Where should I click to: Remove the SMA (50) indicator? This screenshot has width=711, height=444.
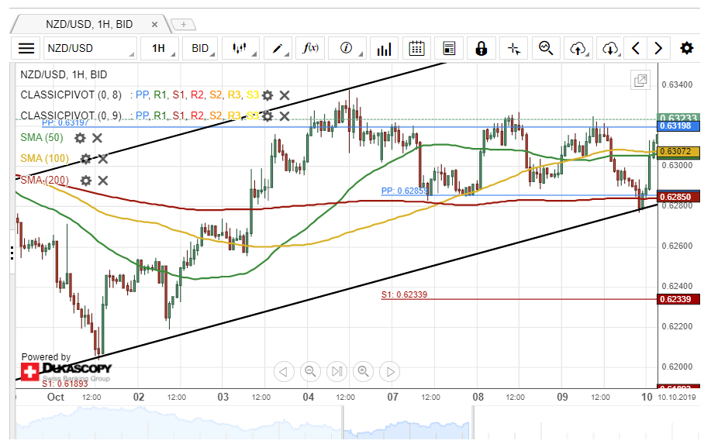[98, 138]
